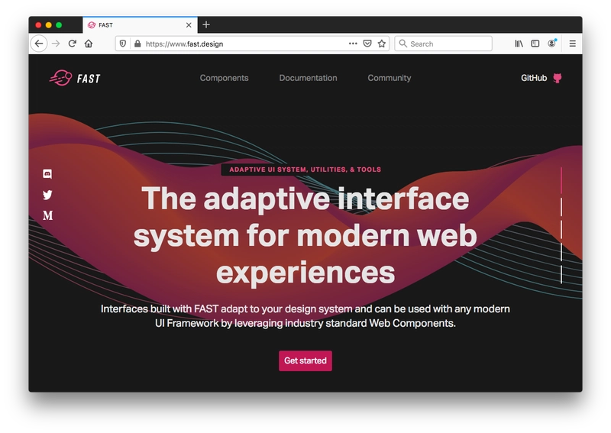Click the GitHub octocat icon
The width and height of the screenshot is (611, 433).
click(x=558, y=78)
